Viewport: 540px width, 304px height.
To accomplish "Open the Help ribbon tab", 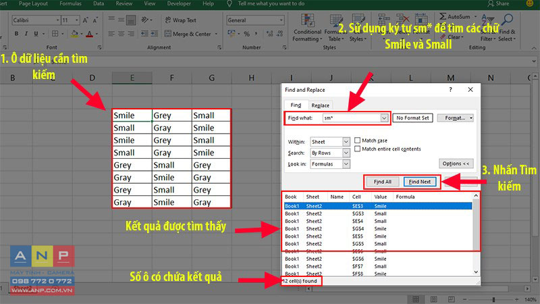I will pyautogui.click(x=208, y=4).
